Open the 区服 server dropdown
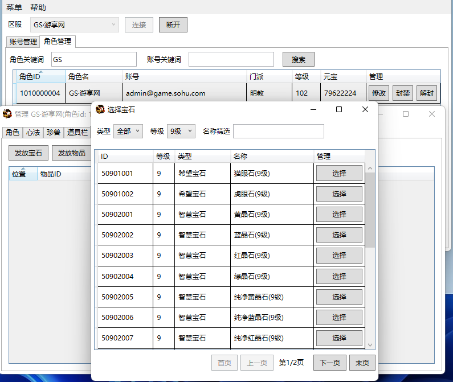This screenshot has width=453, height=382. 75,24
